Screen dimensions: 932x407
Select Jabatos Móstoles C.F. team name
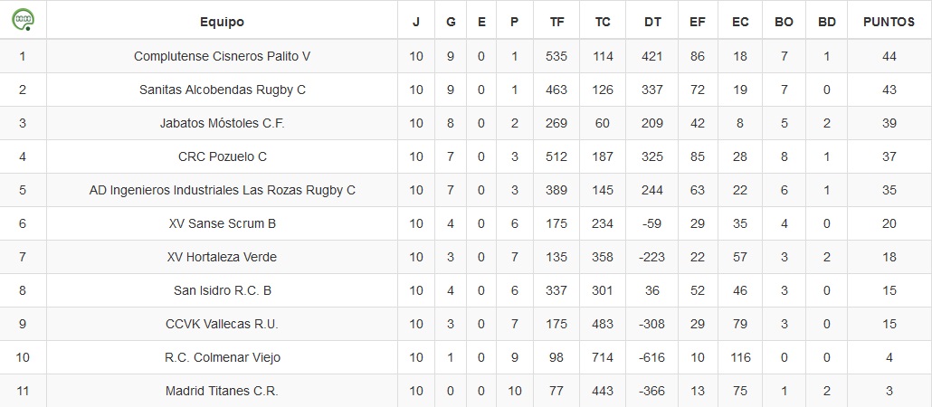point(222,124)
